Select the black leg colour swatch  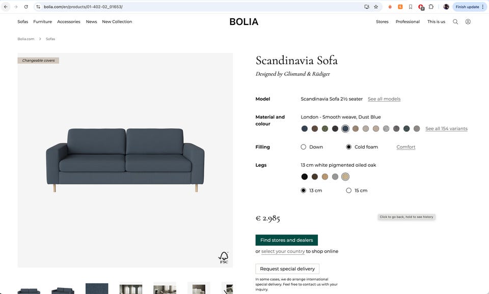tap(305, 177)
